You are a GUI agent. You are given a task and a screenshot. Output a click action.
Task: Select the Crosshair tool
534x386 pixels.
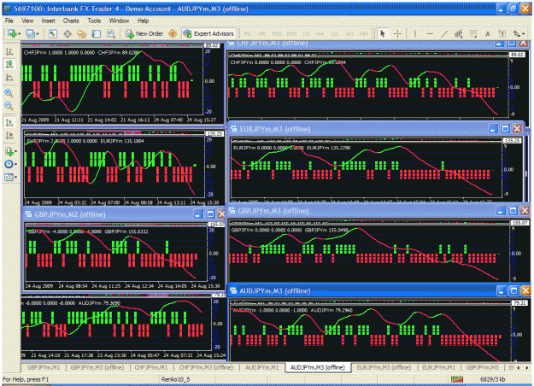(x=397, y=33)
